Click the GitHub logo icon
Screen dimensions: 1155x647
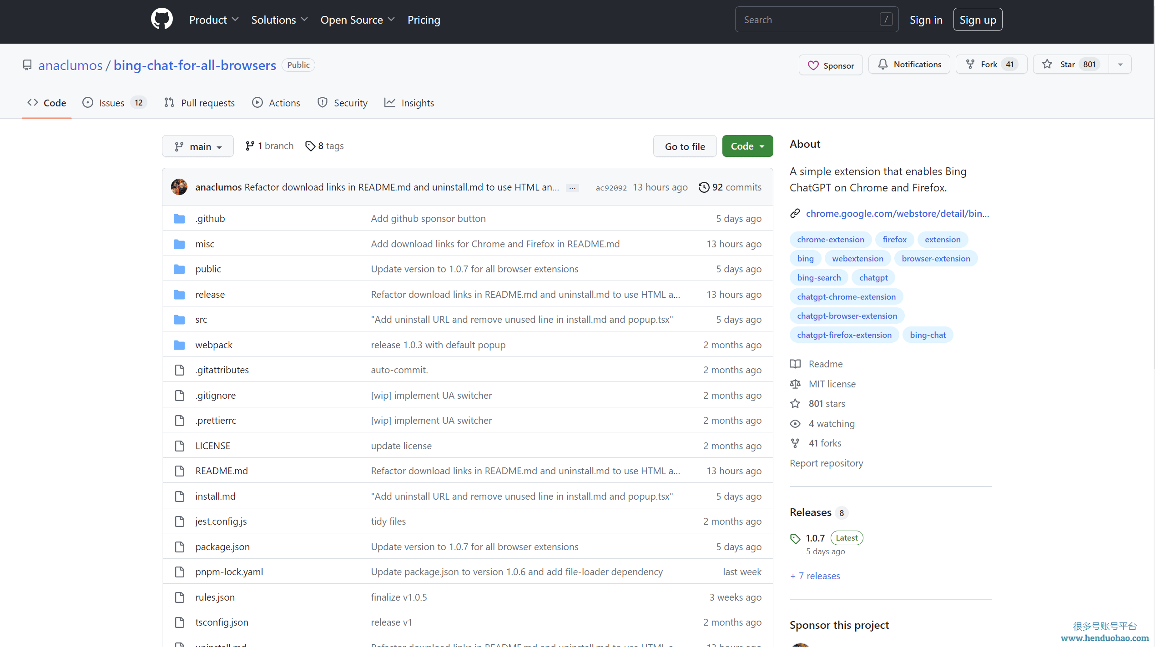162,20
